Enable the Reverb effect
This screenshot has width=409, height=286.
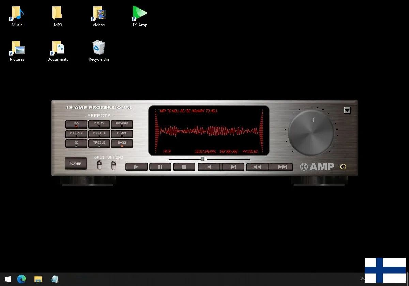click(x=122, y=124)
